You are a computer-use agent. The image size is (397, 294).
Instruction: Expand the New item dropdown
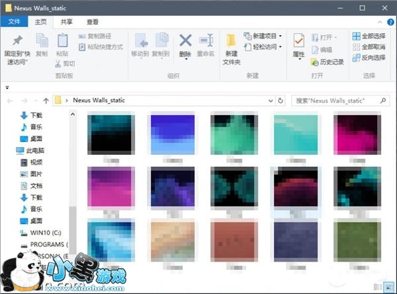tap(281, 36)
